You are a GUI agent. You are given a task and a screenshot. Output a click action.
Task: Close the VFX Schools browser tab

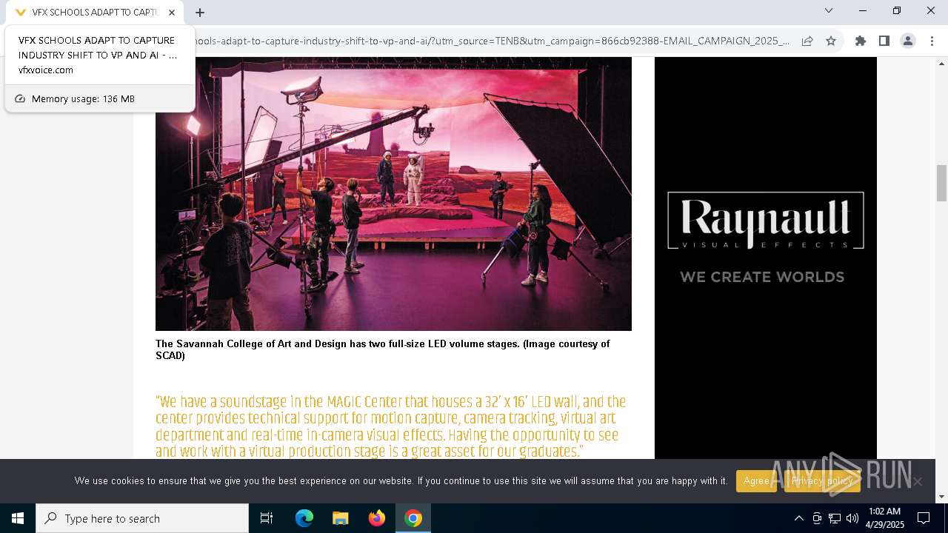[172, 13]
